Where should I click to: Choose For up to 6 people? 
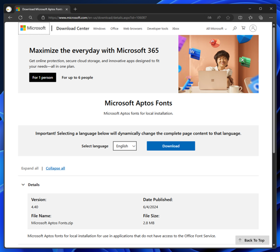pos(78,78)
